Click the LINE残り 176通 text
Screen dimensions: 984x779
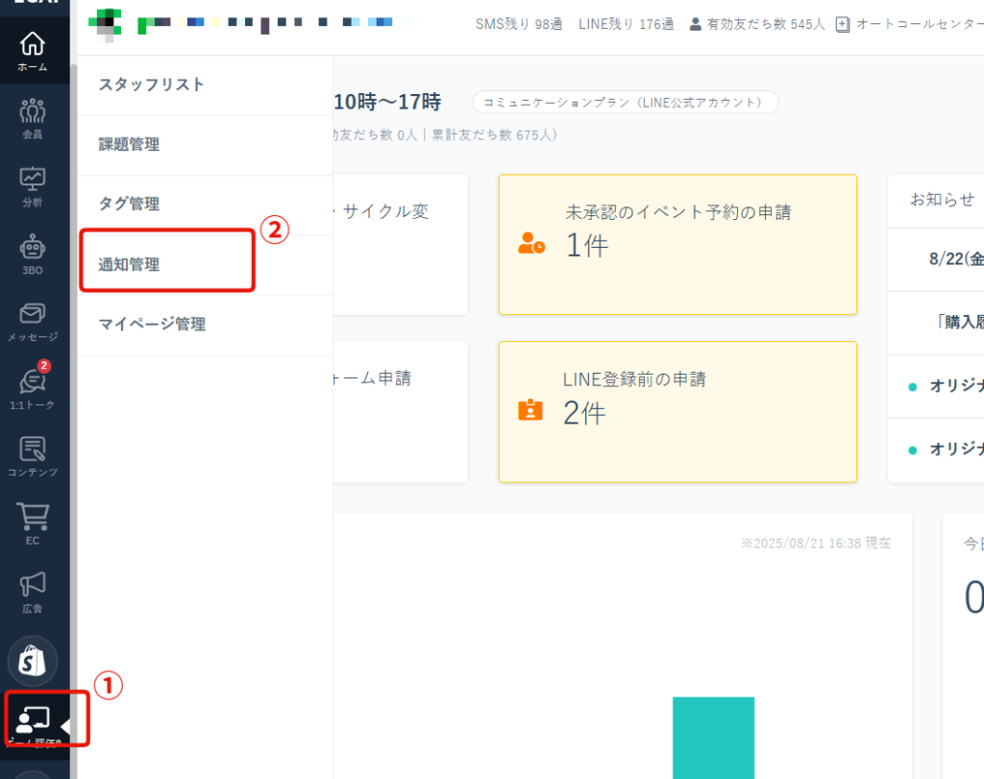627,24
